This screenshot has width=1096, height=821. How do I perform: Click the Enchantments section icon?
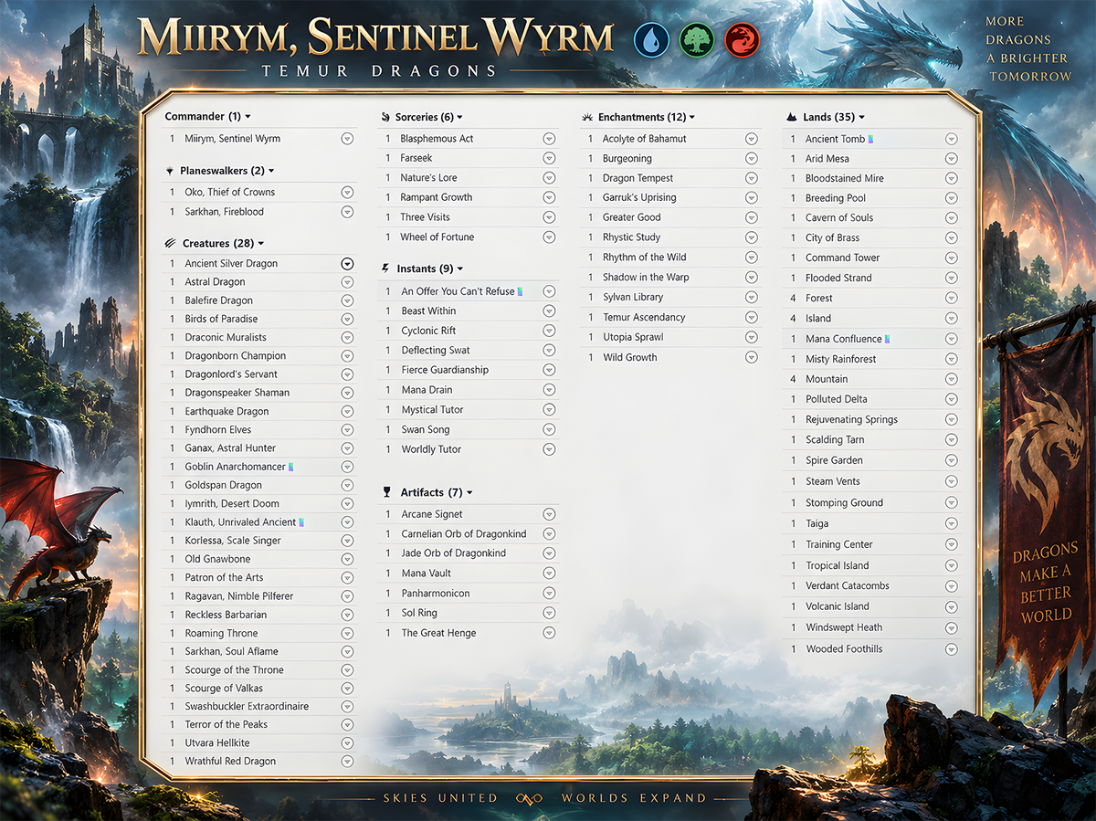587,117
